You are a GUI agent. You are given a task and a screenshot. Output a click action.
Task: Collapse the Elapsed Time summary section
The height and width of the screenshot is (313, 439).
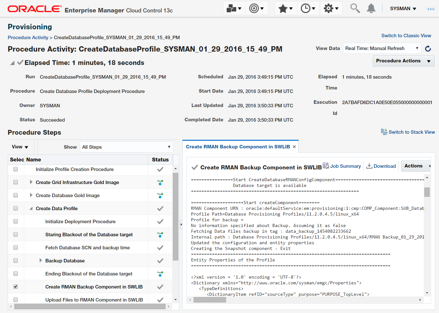pos(12,63)
